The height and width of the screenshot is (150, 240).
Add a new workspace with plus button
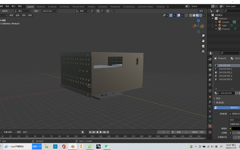click(x=168, y=6)
